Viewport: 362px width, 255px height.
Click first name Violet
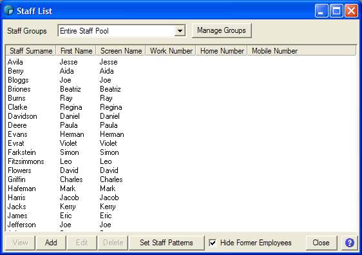click(68, 143)
